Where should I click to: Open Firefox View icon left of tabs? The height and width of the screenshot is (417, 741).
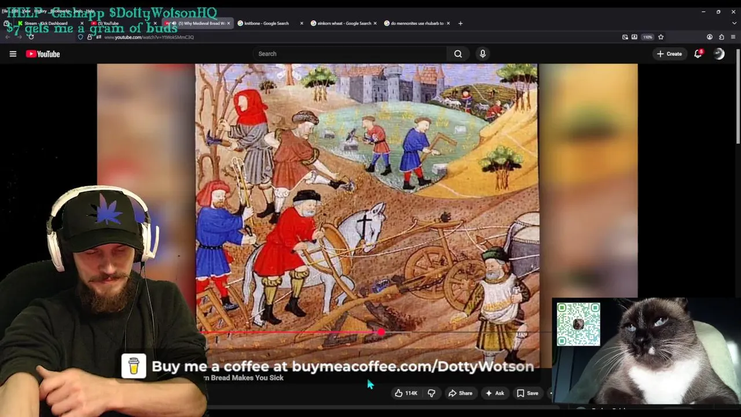[x=7, y=23]
